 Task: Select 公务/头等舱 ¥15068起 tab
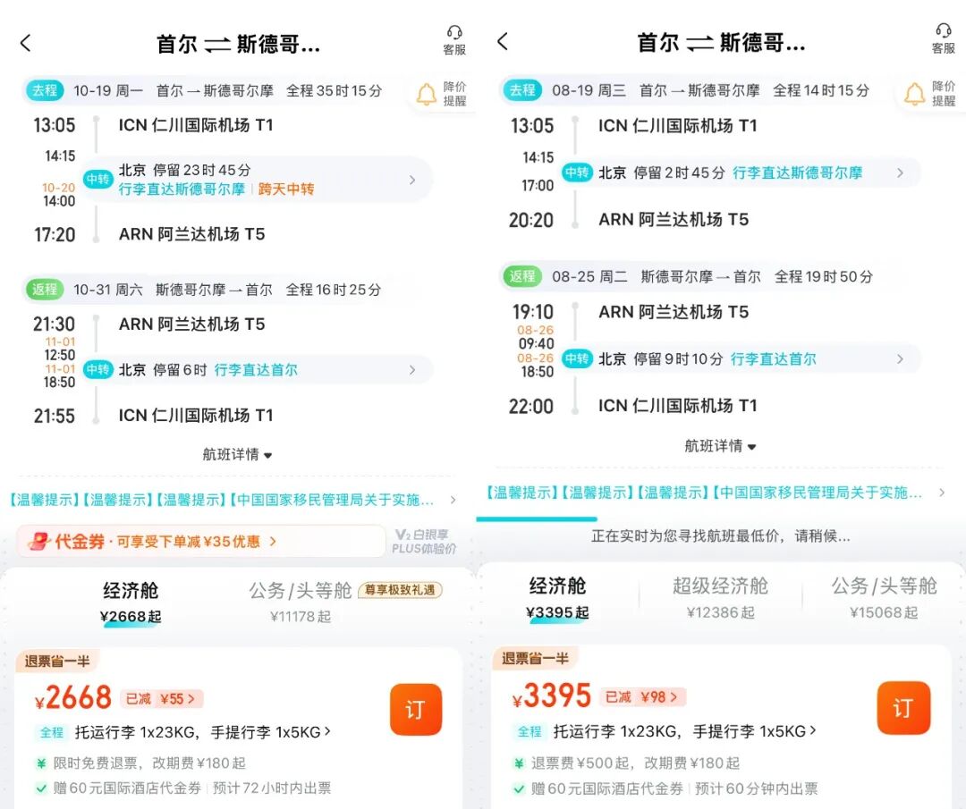point(884,598)
